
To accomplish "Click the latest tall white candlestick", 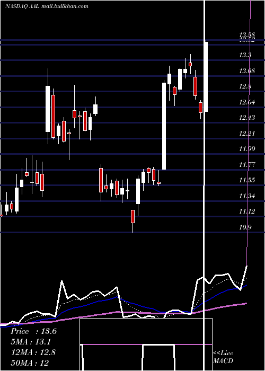I will coord(206,77).
